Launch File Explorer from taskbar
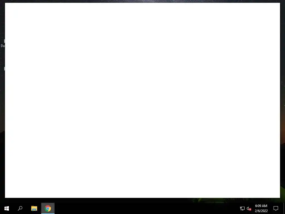 pyautogui.click(x=34, y=208)
